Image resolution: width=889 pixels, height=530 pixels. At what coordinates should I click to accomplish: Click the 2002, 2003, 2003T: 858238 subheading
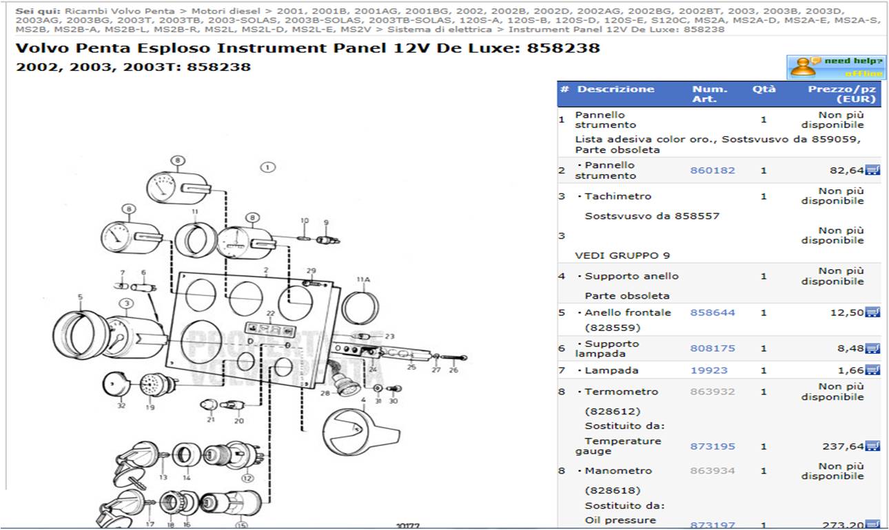pos(133,67)
